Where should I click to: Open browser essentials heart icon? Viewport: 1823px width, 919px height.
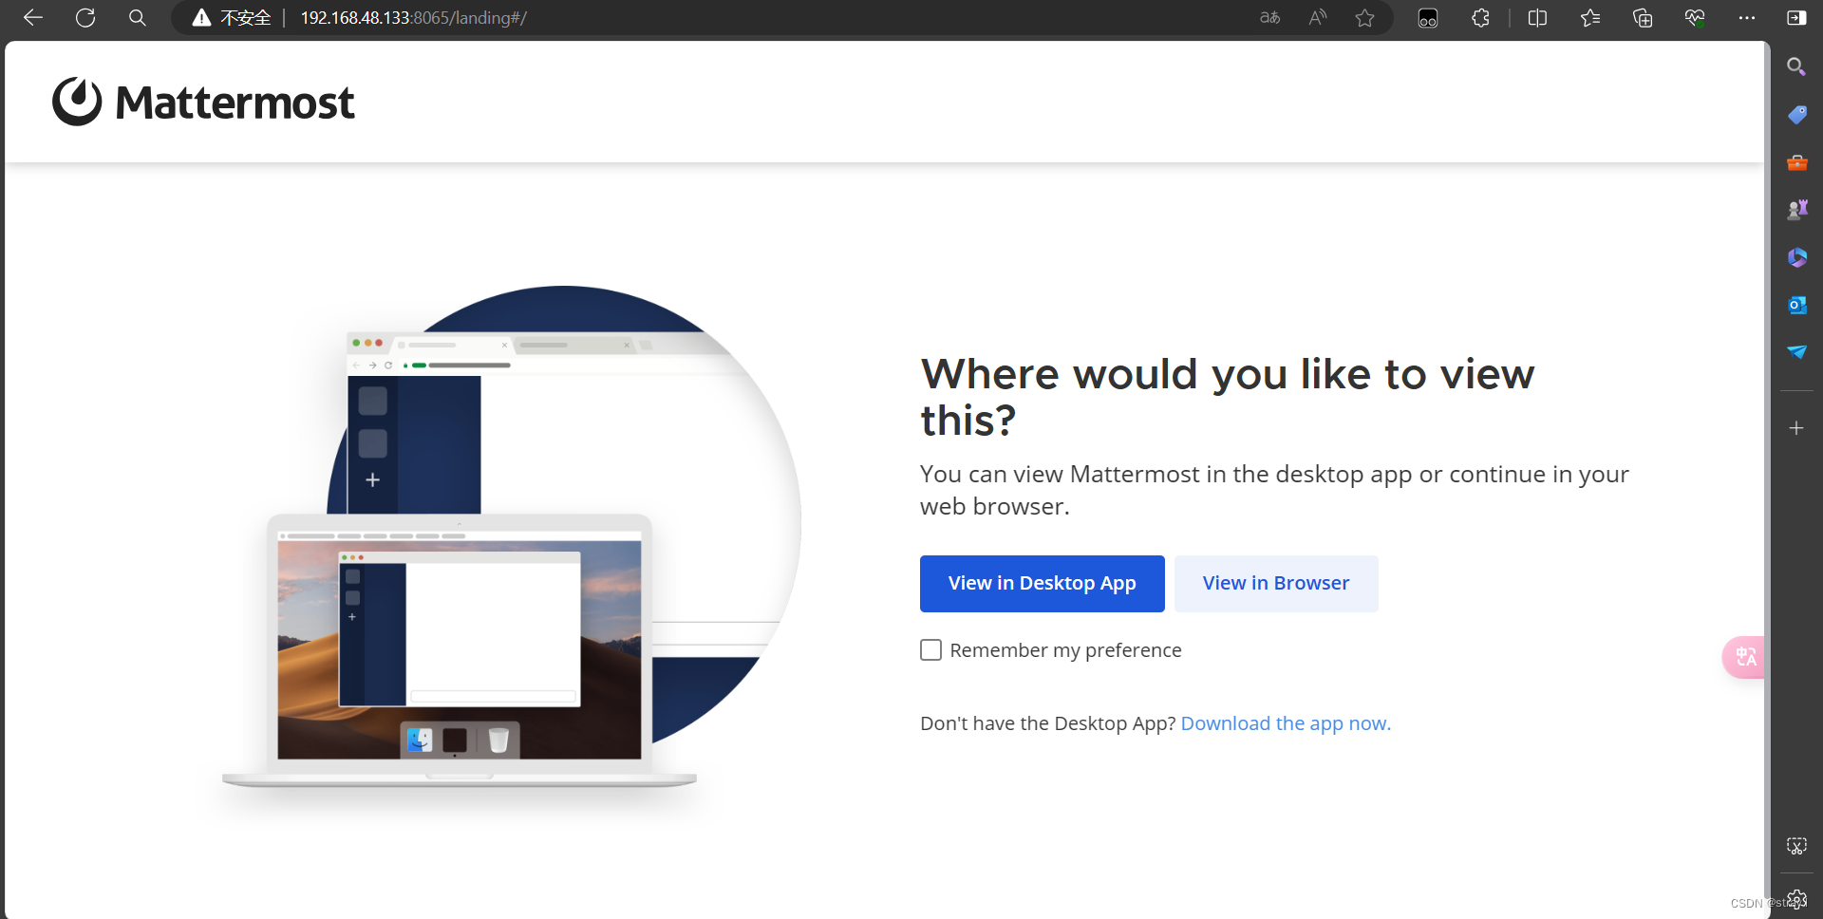[1695, 18]
